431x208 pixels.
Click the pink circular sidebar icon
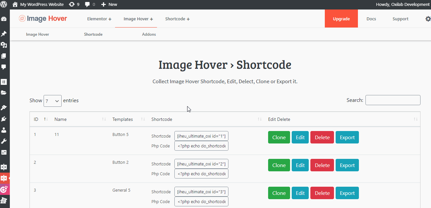click(x=4, y=189)
